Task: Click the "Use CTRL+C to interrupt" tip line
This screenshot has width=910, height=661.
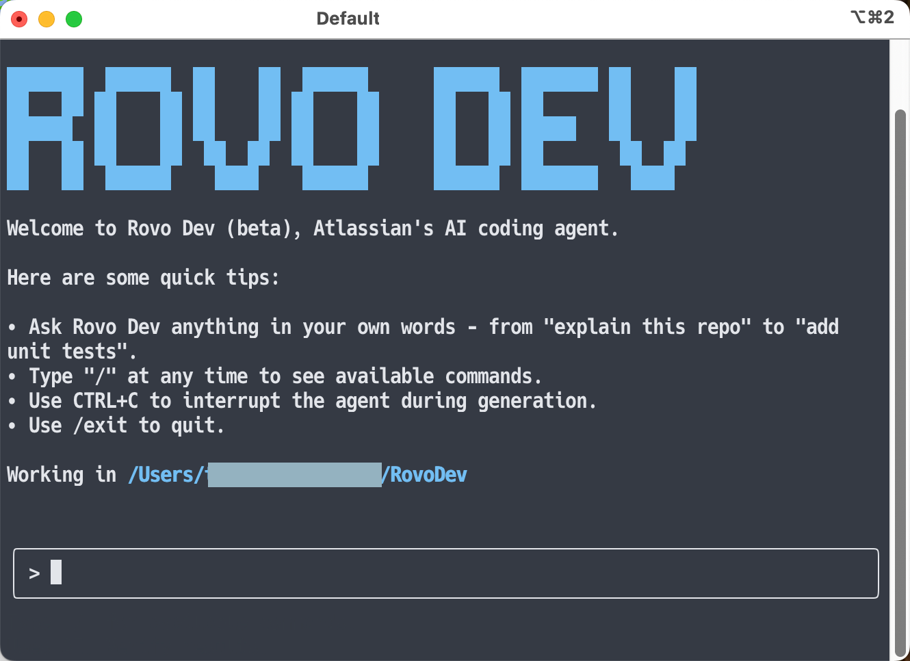Action: (302, 401)
